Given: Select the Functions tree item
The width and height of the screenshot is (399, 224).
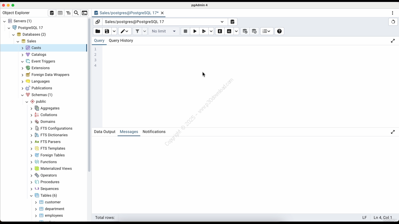Looking at the screenshot, I should coord(49,162).
